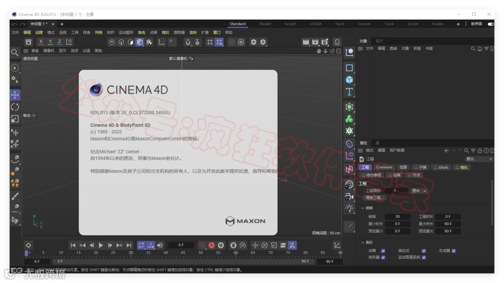The width and height of the screenshot is (504, 283).
Task: Enable the snap magnet icon
Action: [x=188, y=42]
